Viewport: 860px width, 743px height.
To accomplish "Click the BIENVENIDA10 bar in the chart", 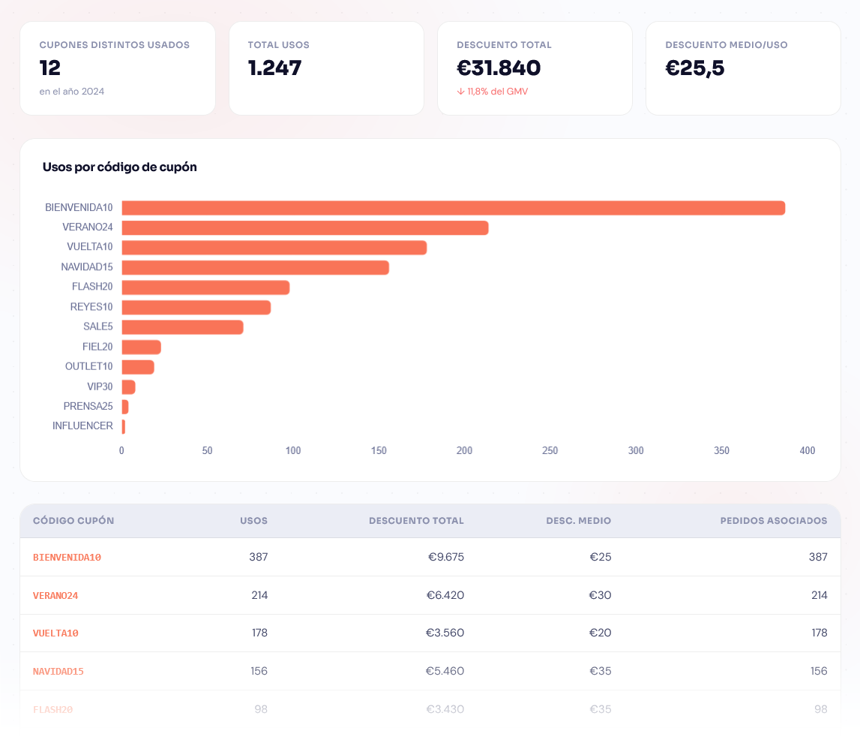I will [453, 208].
